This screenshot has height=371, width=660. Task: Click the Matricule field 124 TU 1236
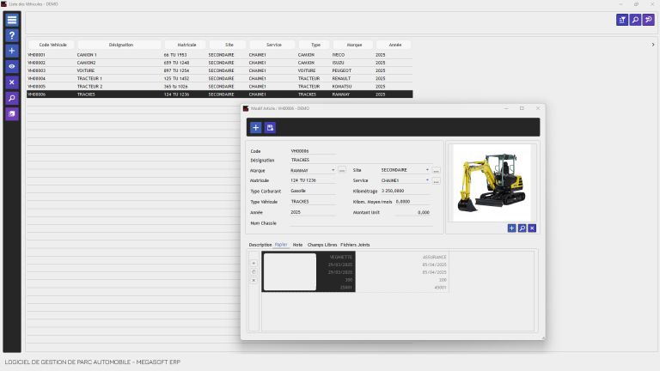tap(313, 180)
